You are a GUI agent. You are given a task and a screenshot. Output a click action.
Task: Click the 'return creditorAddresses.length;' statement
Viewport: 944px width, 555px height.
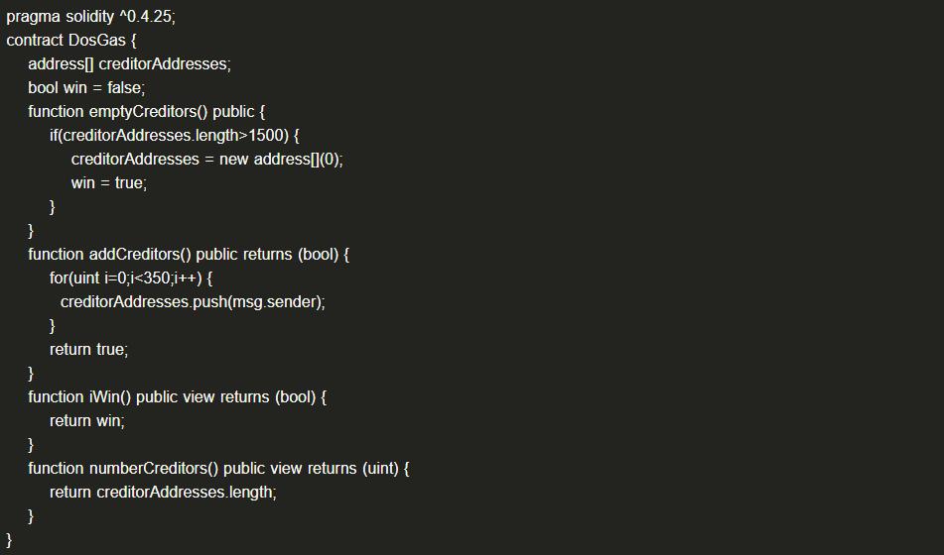pos(163,493)
